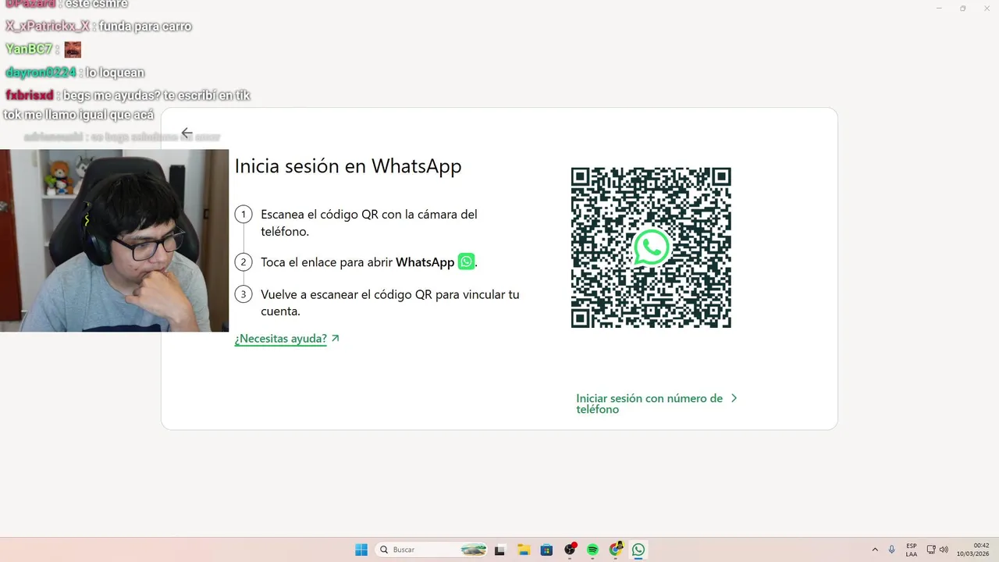Choose Iniciar sesión con número de teléfono

(649, 404)
